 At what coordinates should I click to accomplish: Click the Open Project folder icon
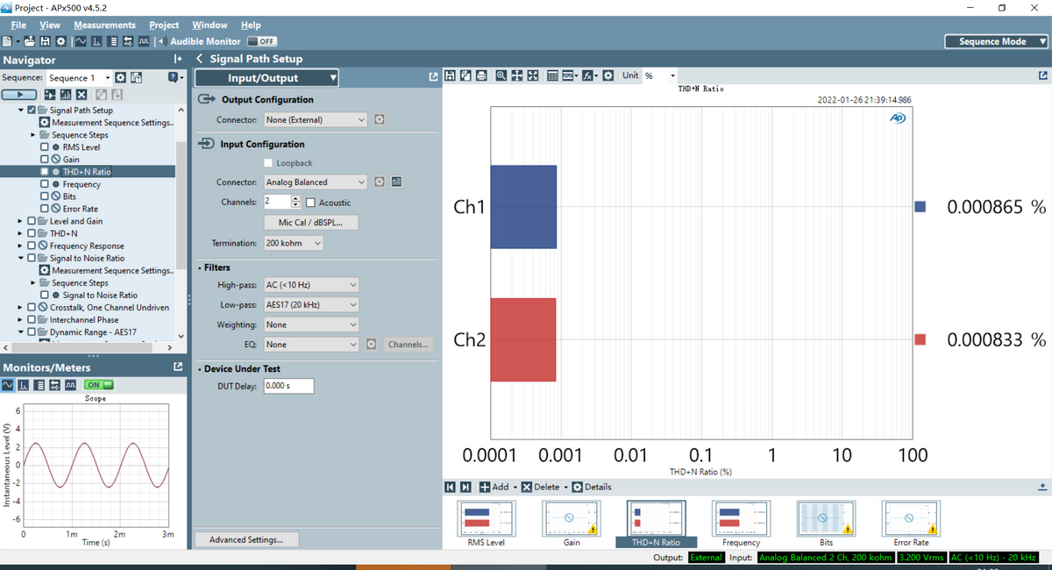30,41
